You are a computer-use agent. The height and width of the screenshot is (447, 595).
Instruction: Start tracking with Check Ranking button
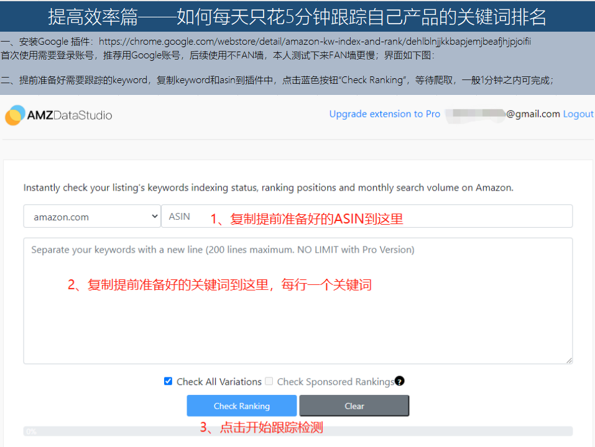pos(242,405)
